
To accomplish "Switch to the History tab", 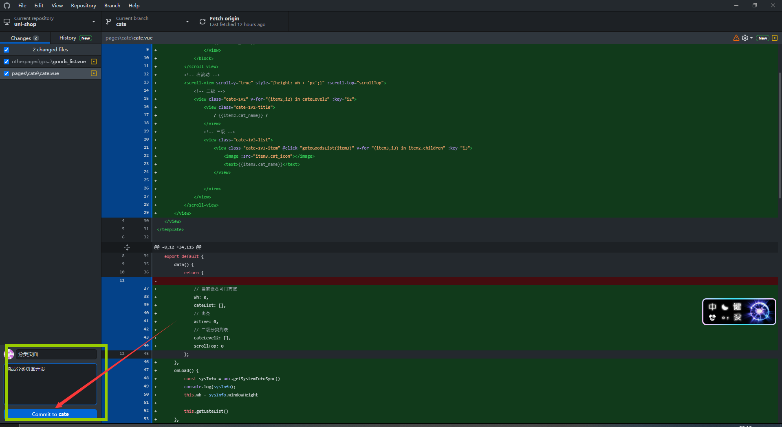I will click(x=76, y=38).
